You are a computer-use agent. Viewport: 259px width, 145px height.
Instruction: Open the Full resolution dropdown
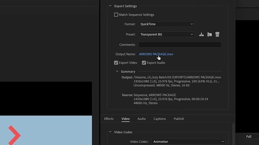pyautogui.click(x=251, y=137)
